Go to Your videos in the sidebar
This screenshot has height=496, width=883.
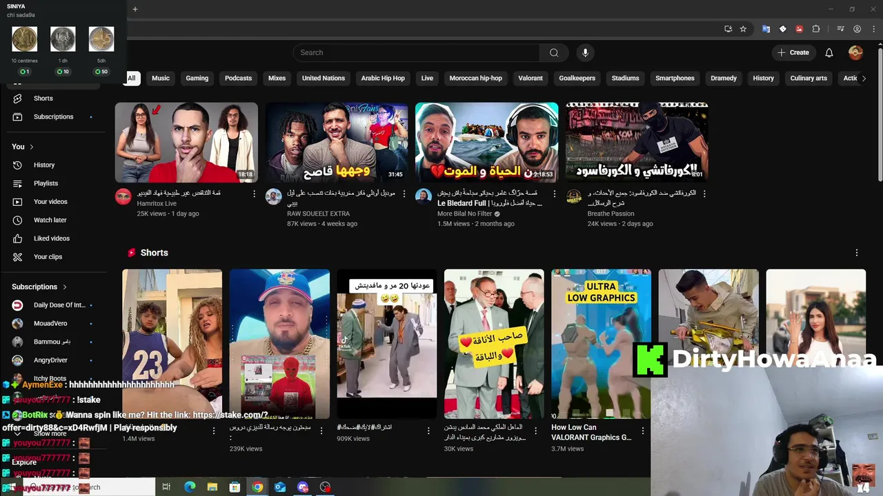(50, 202)
